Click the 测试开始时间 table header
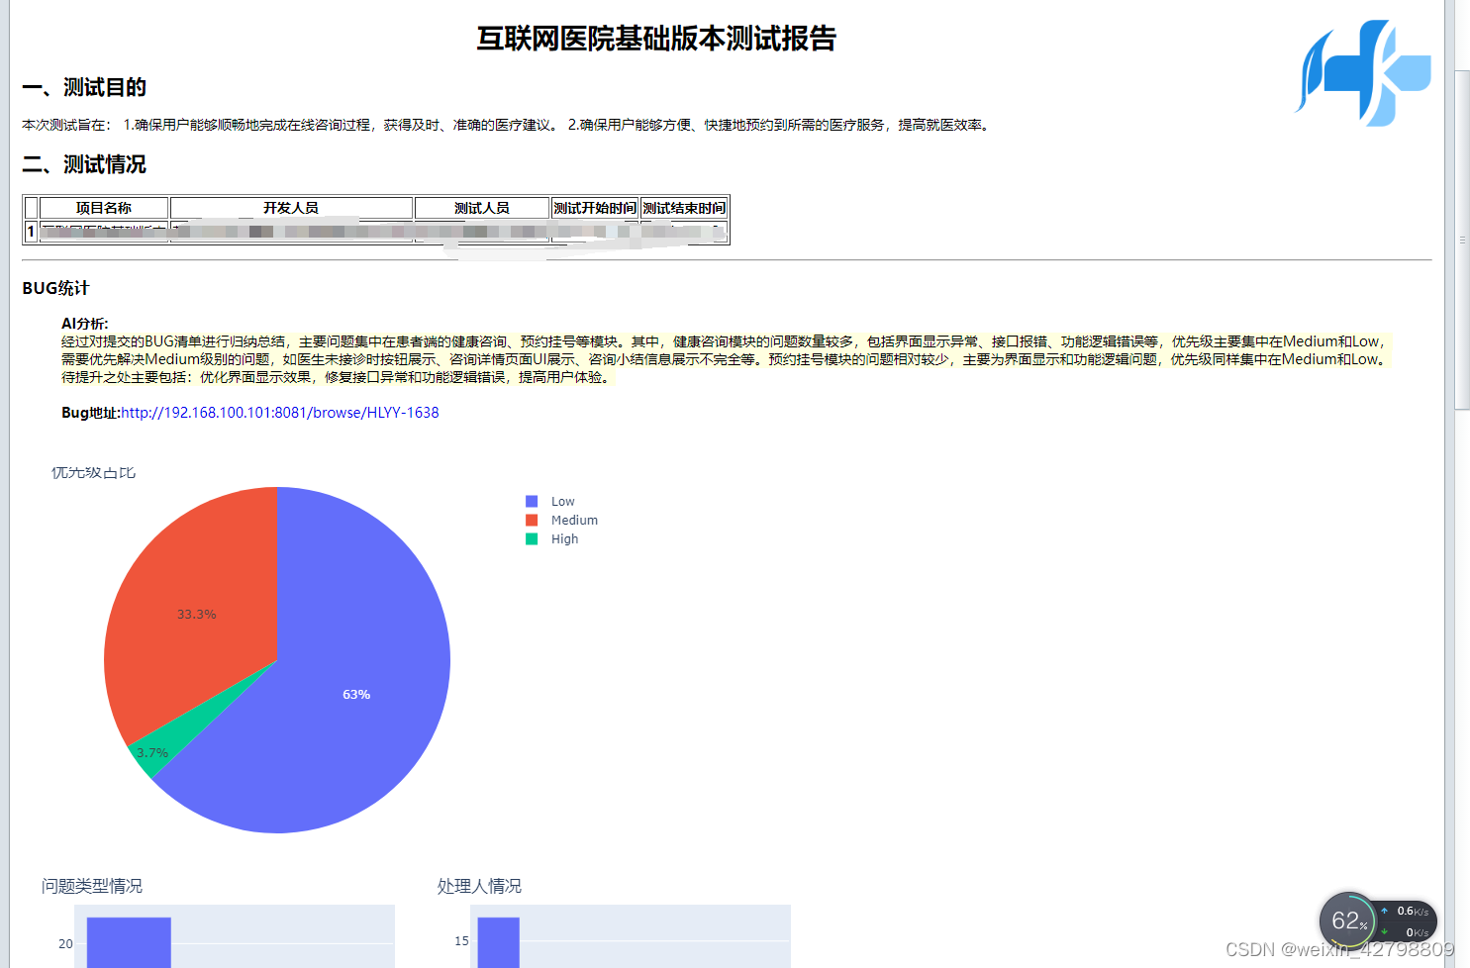Viewport: 1470px width, 968px height. click(x=595, y=208)
